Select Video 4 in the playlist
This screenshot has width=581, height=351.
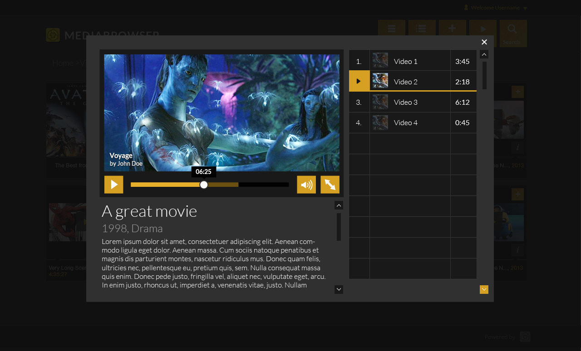(413, 123)
